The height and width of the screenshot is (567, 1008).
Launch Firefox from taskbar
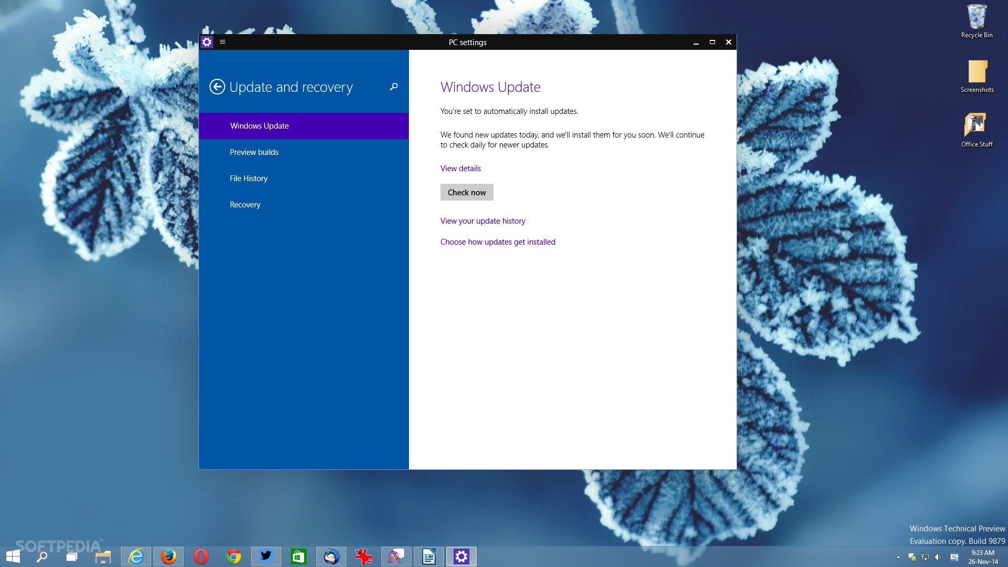coord(169,556)
